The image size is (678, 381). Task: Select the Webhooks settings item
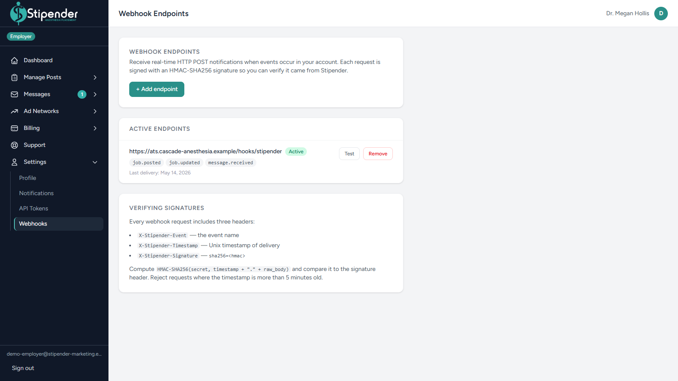coord(58,224)
